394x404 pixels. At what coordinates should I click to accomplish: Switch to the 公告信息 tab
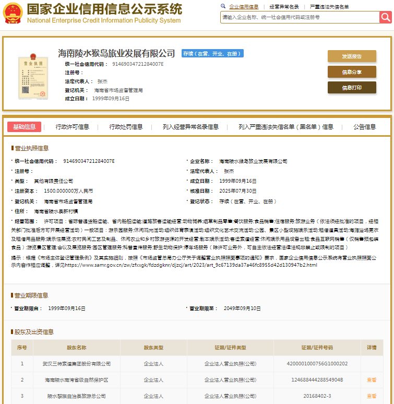pos(364,127)
